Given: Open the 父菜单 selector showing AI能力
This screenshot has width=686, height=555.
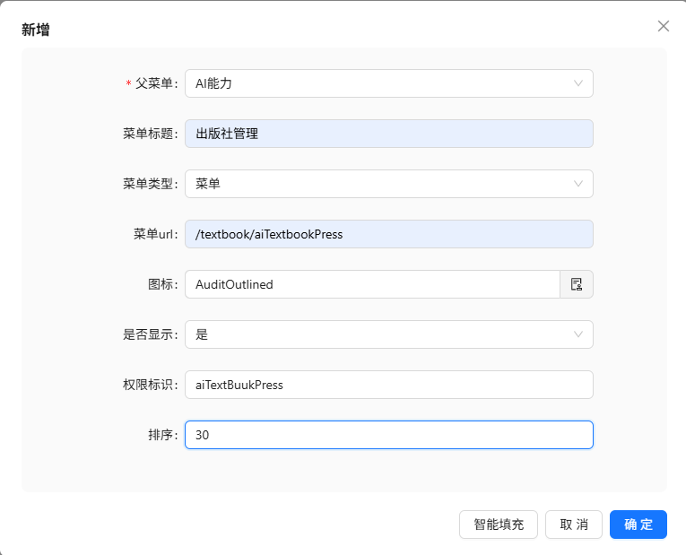Looking at the screenshot, I should coord(377,83).
